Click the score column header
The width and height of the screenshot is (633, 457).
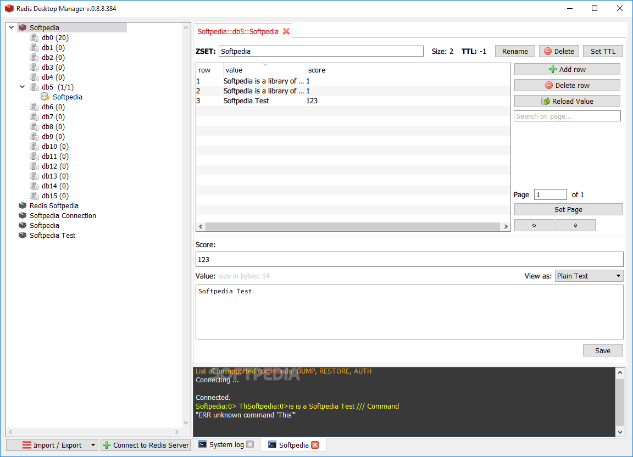[316, 70]
